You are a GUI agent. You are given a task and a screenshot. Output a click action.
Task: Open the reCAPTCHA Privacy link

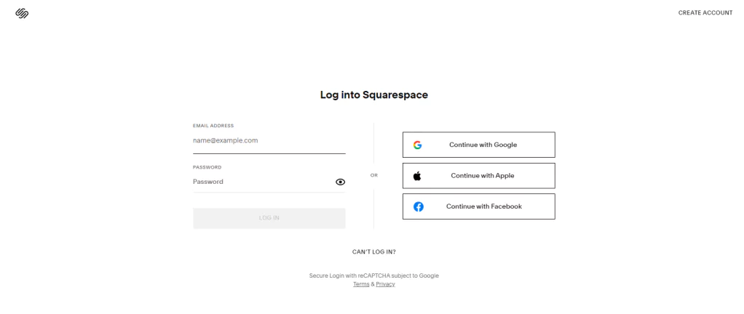pyautogui.click(x=385, y=284)
